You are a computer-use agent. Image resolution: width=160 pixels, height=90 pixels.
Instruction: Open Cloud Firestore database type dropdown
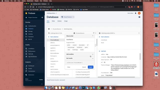tap(67, 17)
